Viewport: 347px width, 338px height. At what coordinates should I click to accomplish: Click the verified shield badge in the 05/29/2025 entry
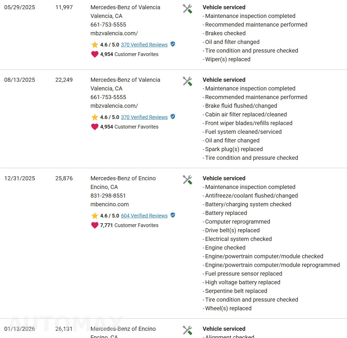173,44
